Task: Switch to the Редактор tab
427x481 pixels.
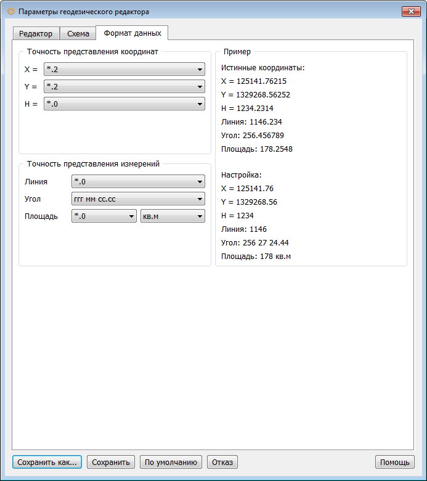Action: click(36, 33)
